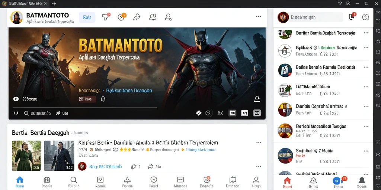Click blue 'Daeegah' link text on banner

tap(129, 91)
